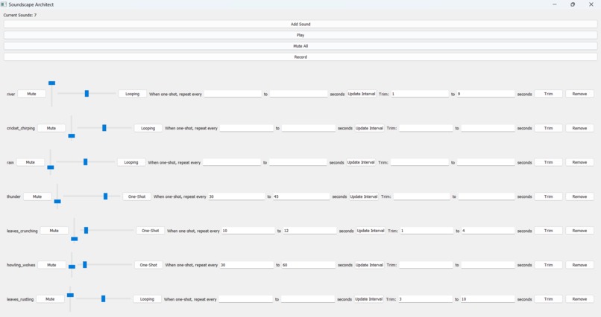601x317 pixels.
Task: Focus the thunder repeat interval end field showing 45
Action: tap(301, 196)
